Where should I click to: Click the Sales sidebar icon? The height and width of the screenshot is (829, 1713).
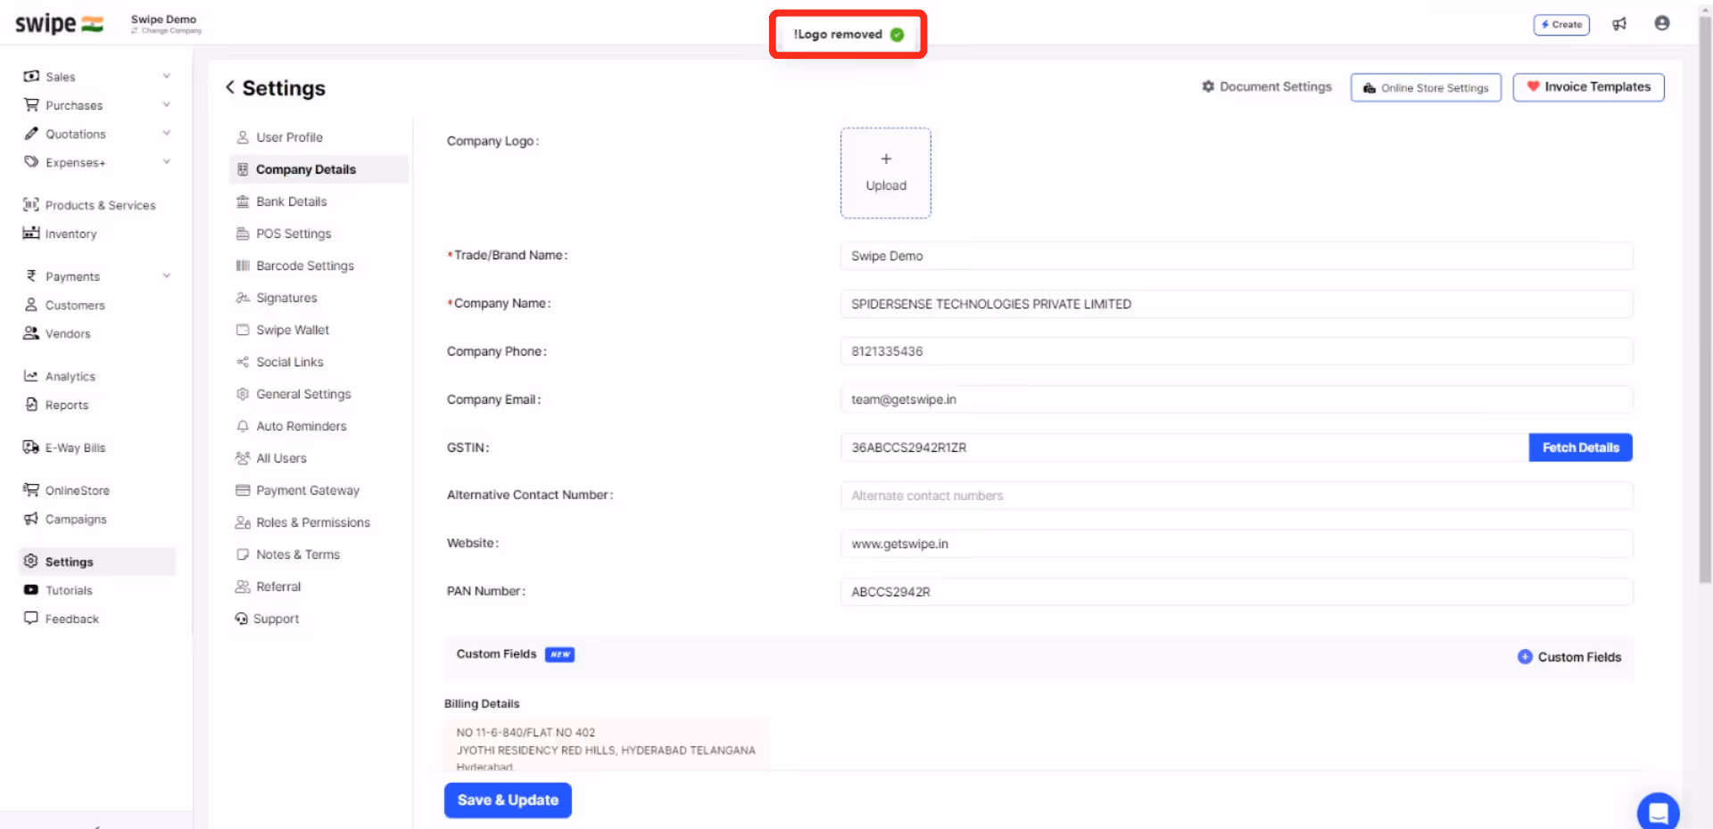(x=31, y=77)
